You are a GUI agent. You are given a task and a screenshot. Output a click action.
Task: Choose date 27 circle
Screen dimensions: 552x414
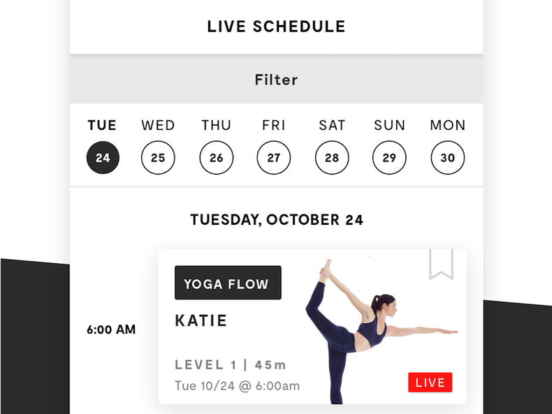274,158
